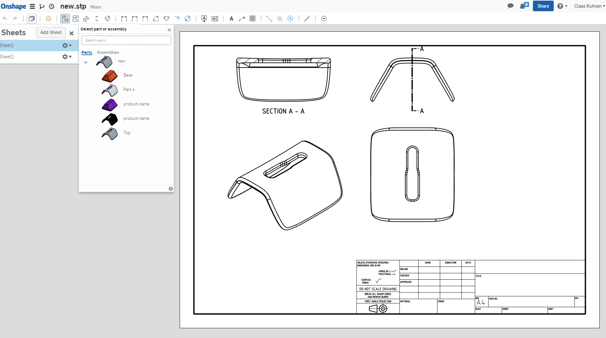Viewport: 606px width, 338px height.
Task: Select the Projected view tool
Action: click(76, 19)
